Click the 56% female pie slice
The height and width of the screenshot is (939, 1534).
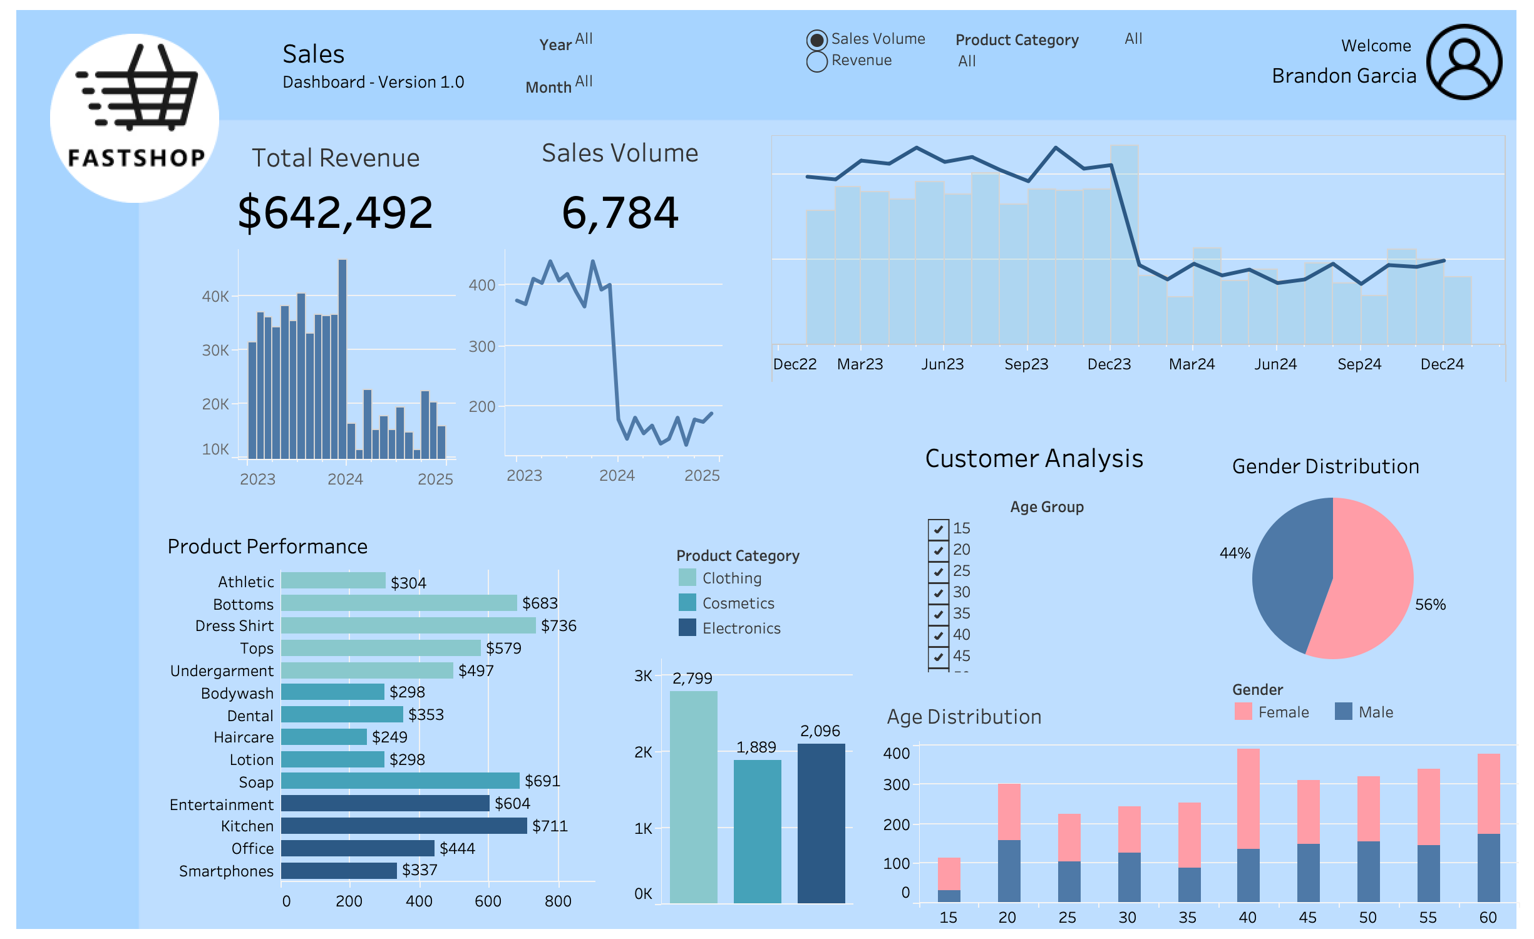point(1371,582)
